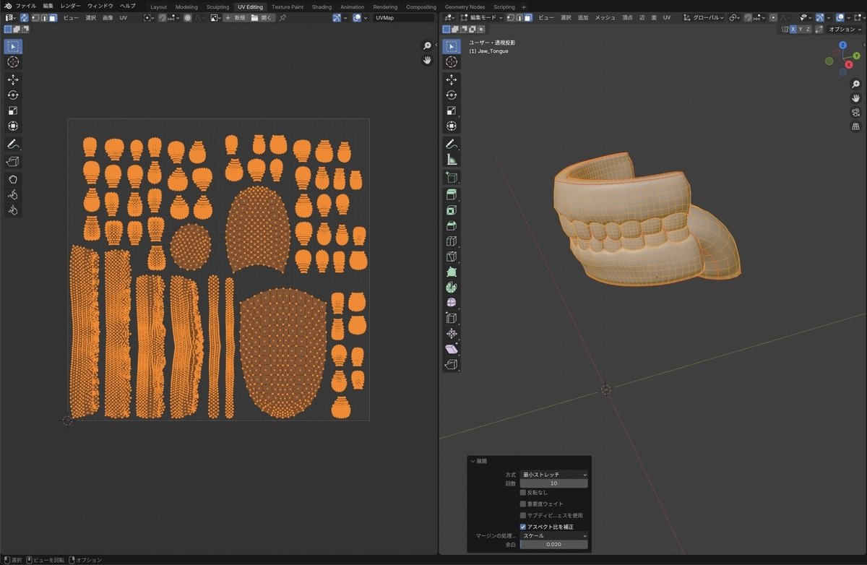Enable the 重要度ウェイト checkbox
Screen dimensions: 867x565
tap(523, 504)
